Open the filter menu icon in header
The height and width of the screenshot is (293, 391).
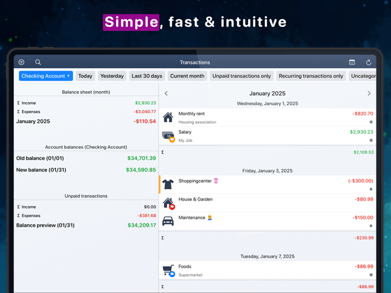click(x=21, y=62)
